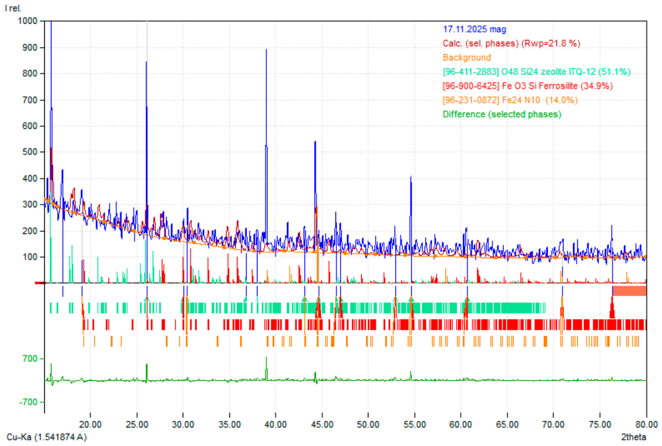Click the 400 intensity axis label
This screenshot has width=662, height=446.
click(30, 178)
